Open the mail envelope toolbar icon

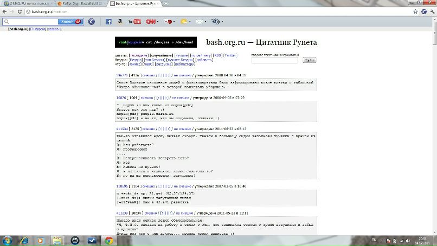click(x=200, y=22)
